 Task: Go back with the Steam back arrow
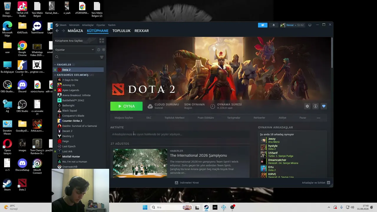coord(57,31)
